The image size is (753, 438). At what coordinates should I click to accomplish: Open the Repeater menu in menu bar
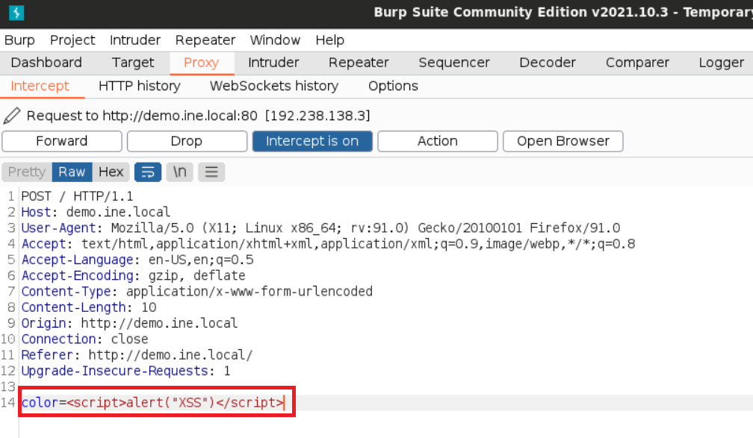pos(205,40)
